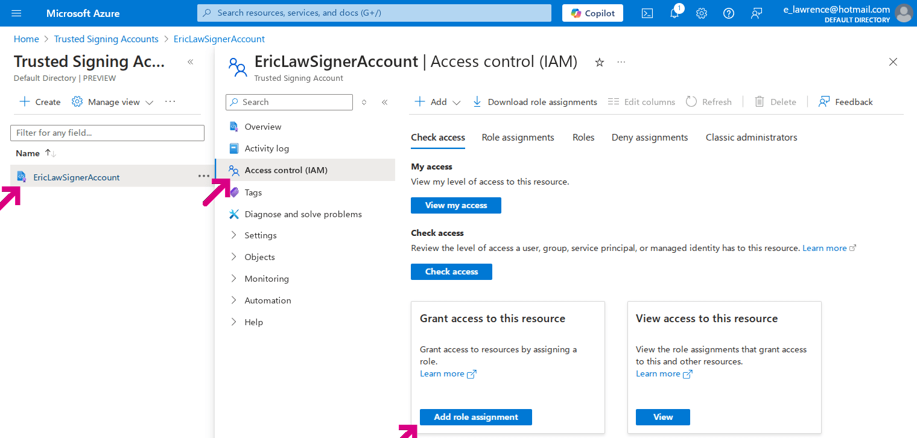The width and height of the screenshot is (917, 438).
Task: Collapse the resource menu sidebar
Action: pyautogui.click(x=384, y=103)
